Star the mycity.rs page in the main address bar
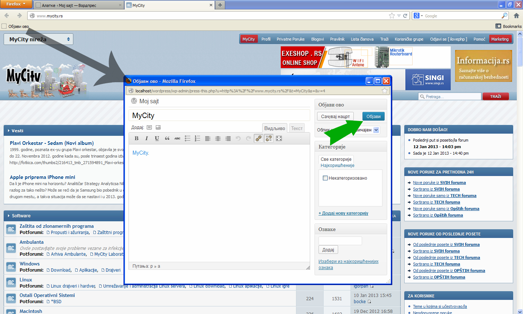 coord(392,16)
